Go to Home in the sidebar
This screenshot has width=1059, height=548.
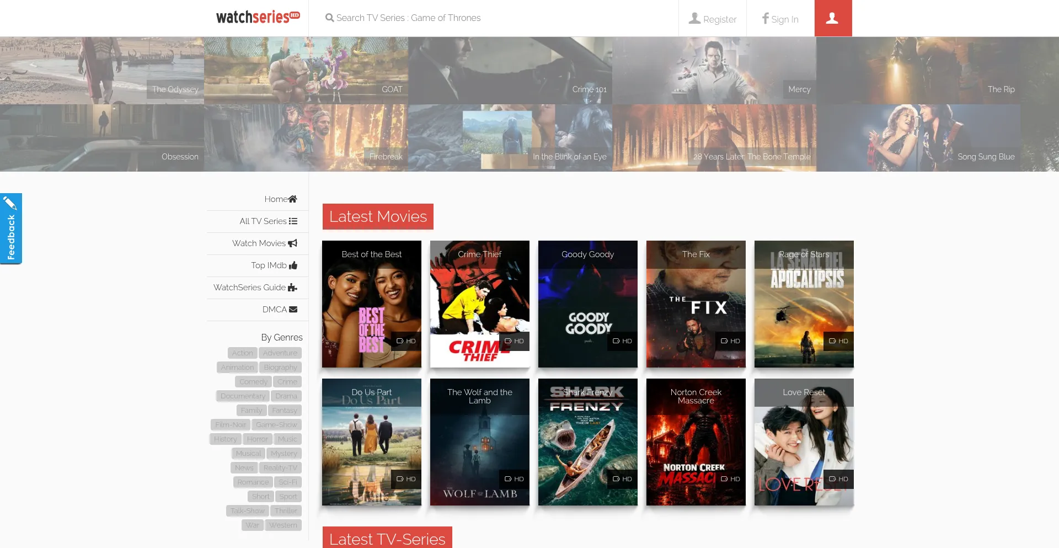[x=258, y=199]
